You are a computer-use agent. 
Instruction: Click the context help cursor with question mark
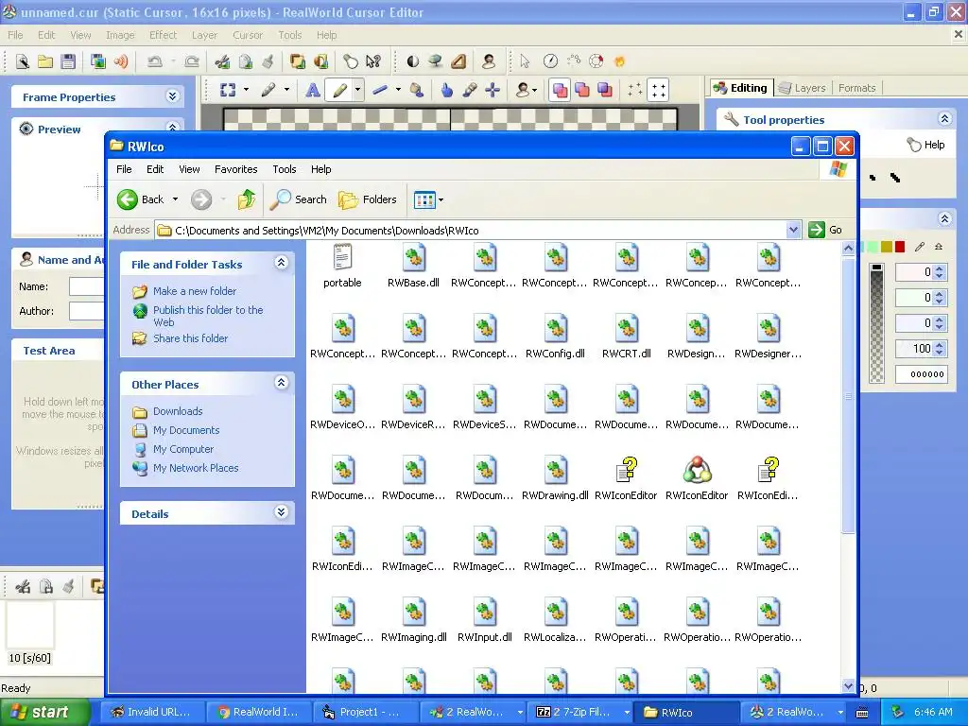point(372,61)
